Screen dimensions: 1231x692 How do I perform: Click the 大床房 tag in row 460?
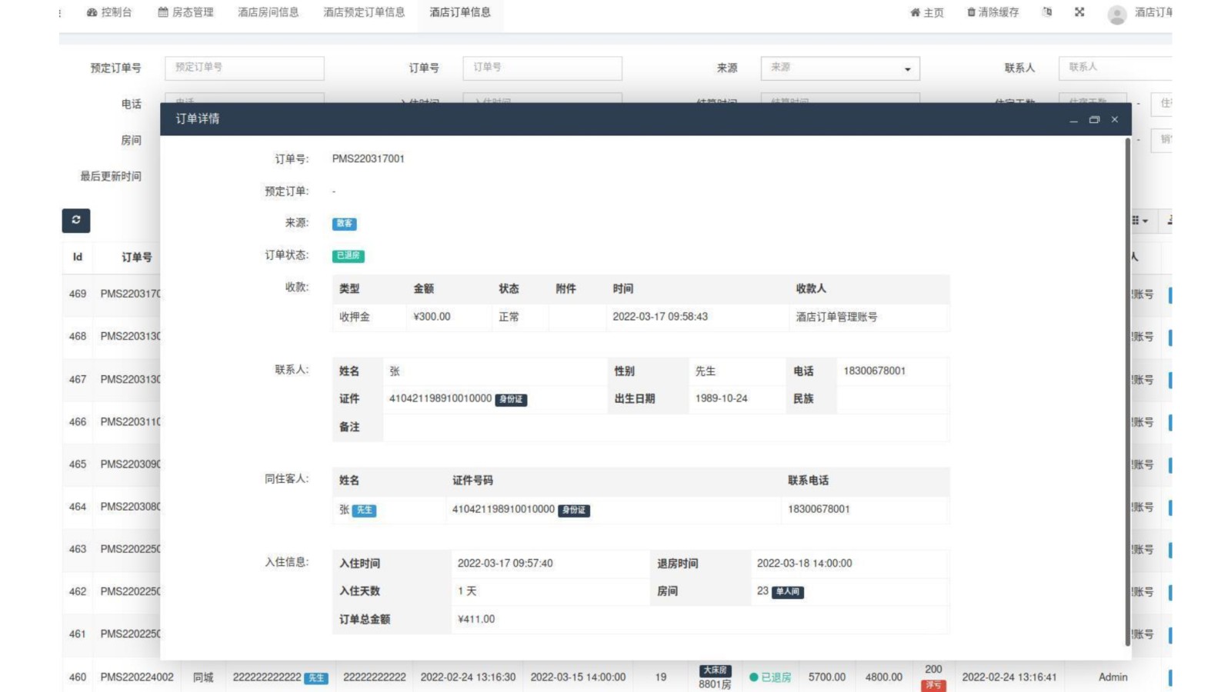[716, 670]
